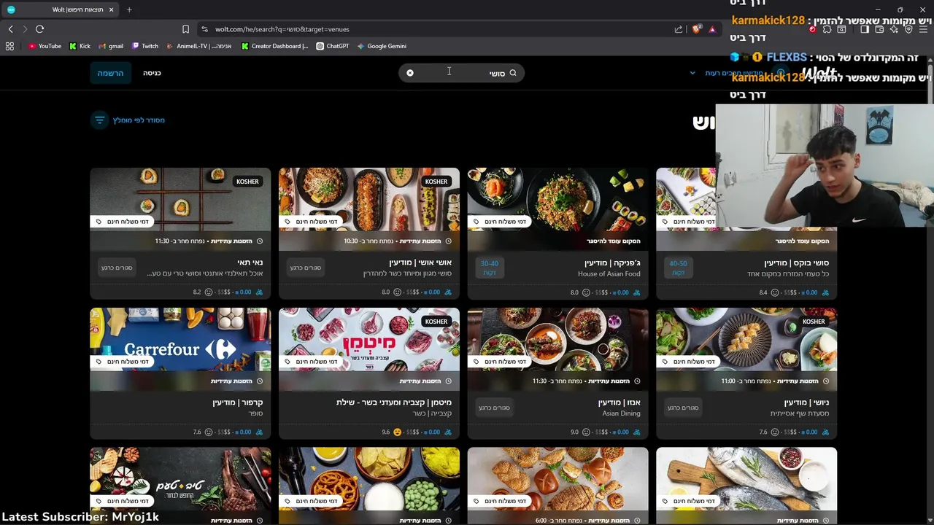Click the כניסה login button
This screenshot has width=934, height=525.
152,73
